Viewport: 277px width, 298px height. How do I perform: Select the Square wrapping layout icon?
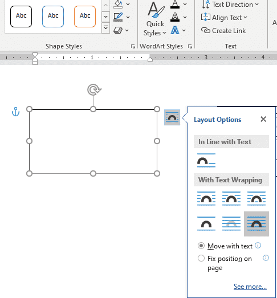pos(206,199)
